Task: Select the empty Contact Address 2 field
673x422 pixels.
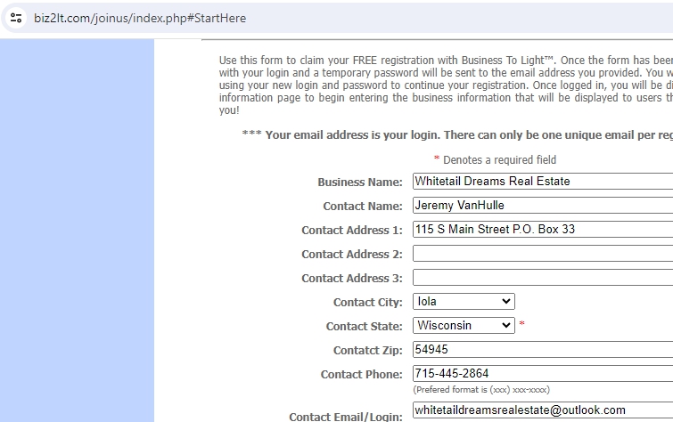Action: [542, 254]
